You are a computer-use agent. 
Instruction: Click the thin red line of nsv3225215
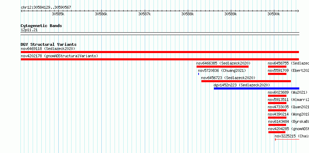287,139
